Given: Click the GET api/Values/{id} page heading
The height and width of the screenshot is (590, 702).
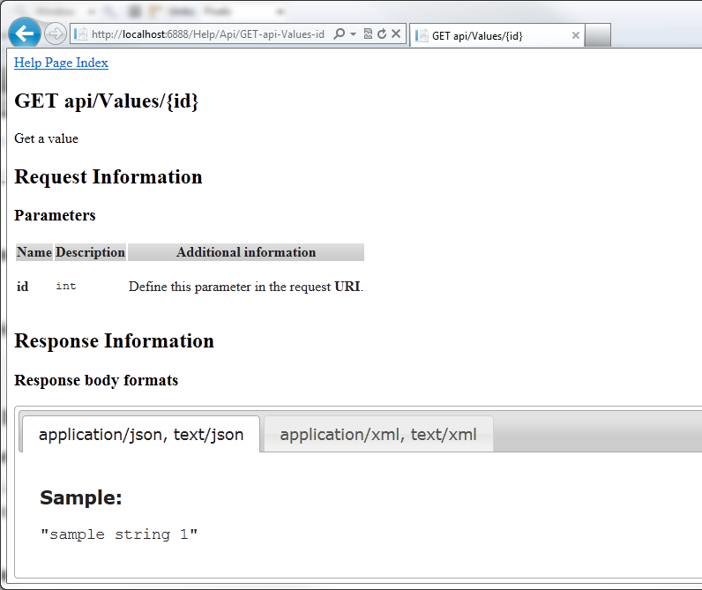Looking at the screenshot, I should 106,101.
